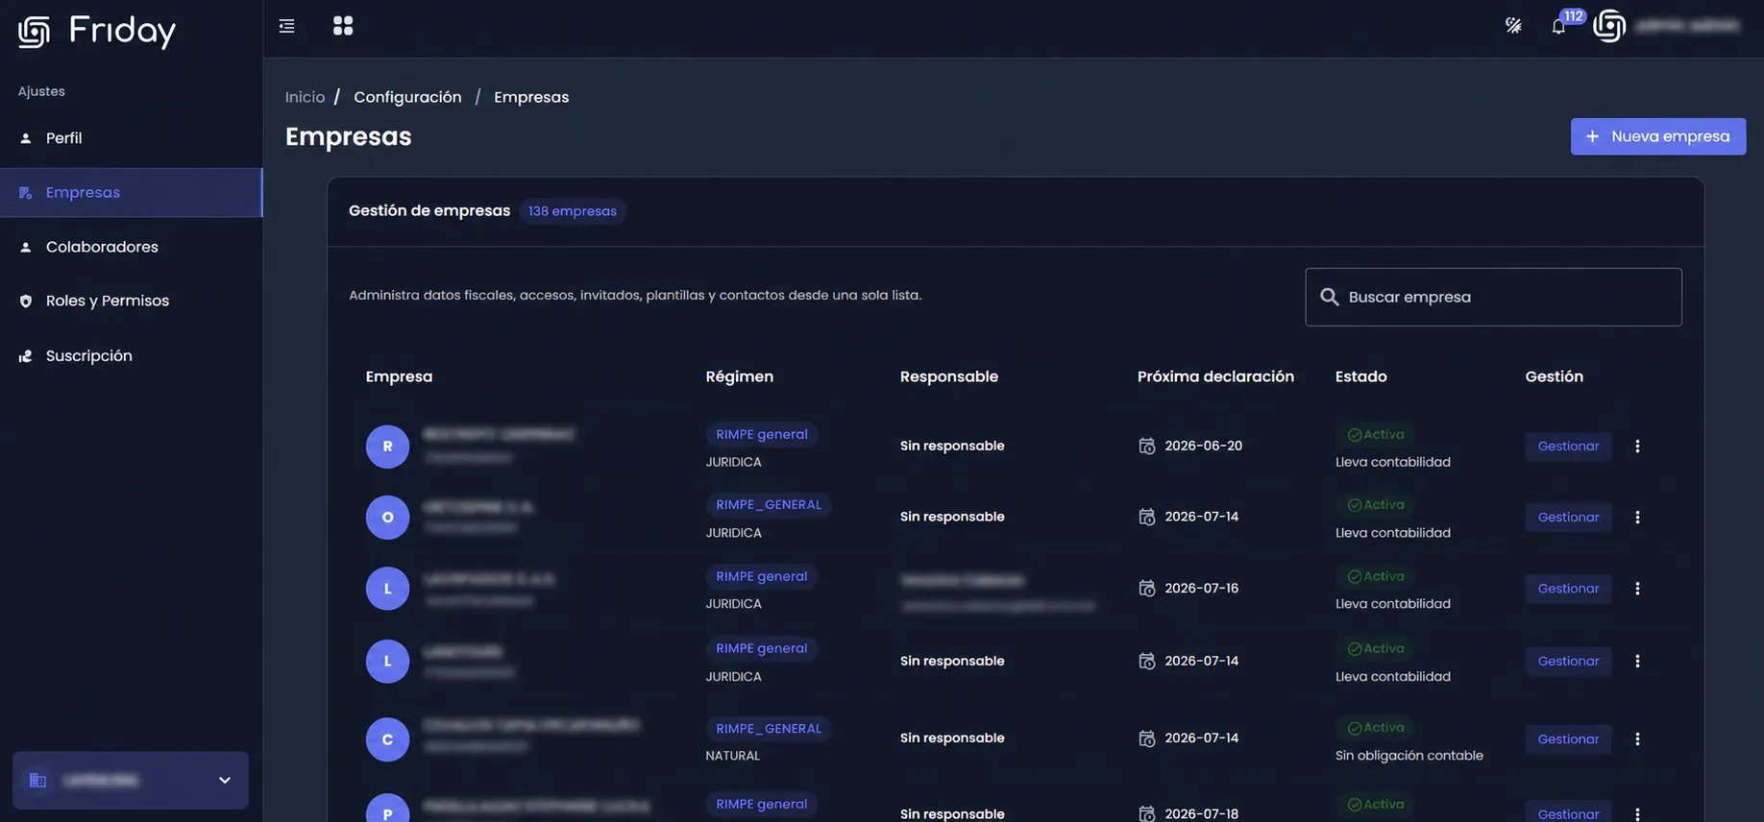This screenshot has width=1764, height=822.
Task: Click the Nueva empresa button
Action: click(x=1657, y=136)
